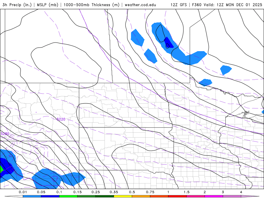This screenshot has width=264, height=198.
Task: Click the dark green 0.25 legend color segment
Action: point(105,196)
